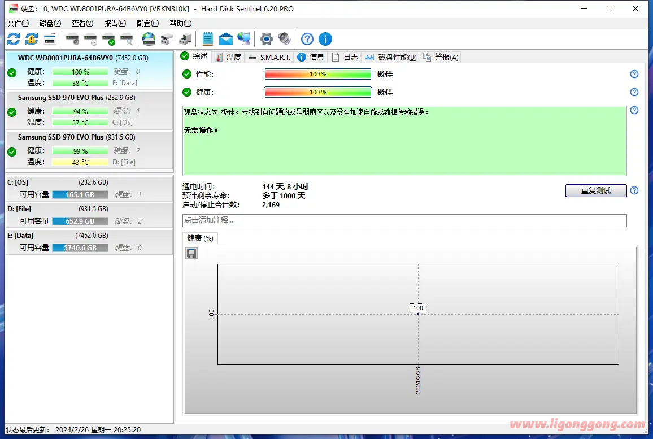The width and height of the screenshot is (653, 439).
Task: Open the 报告(R) menu
Action: (x=115, y=23)
